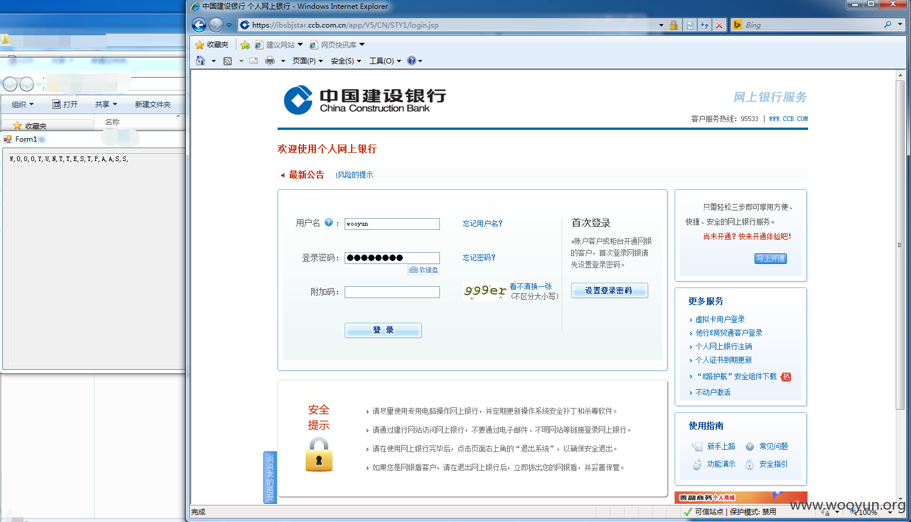Click the 马上开通 button
911x522 pixels.
point(770,259)
